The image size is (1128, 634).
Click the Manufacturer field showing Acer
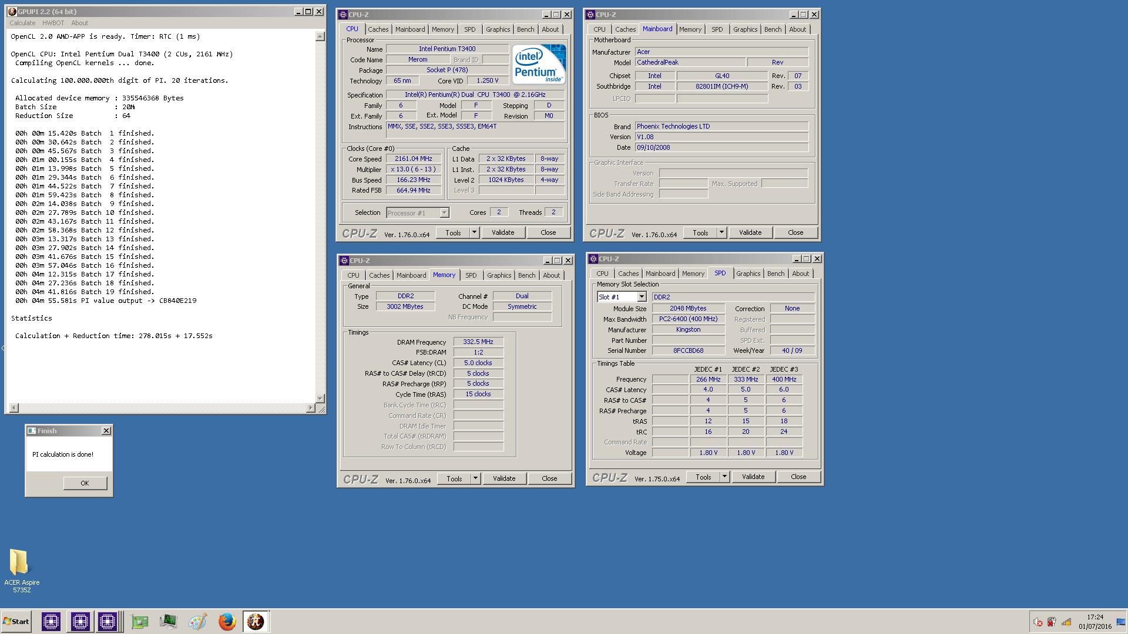(x=721, y=52)
